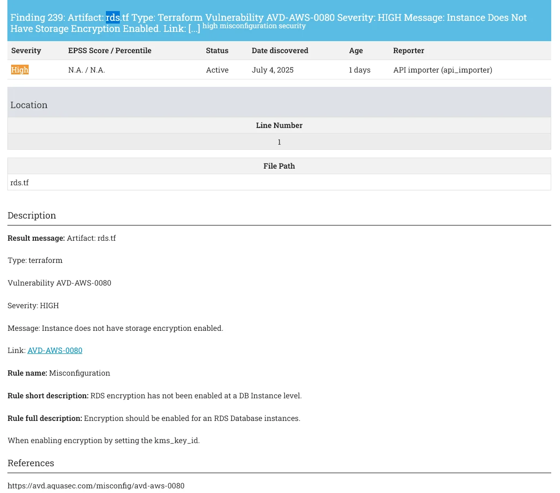Click the line number value 1
The height and width of the screenshot is (493, 560).
(279, 142)
